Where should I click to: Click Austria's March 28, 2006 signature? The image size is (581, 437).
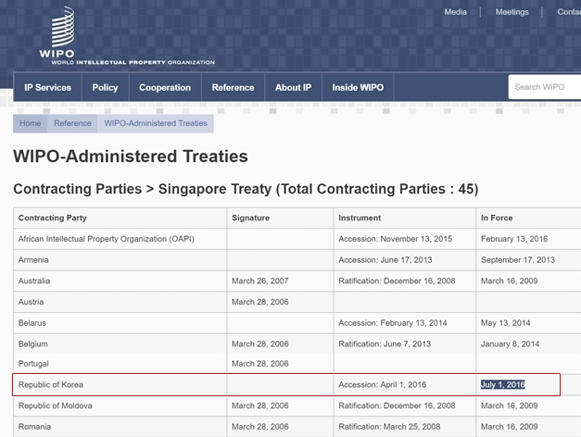(260, 302)
